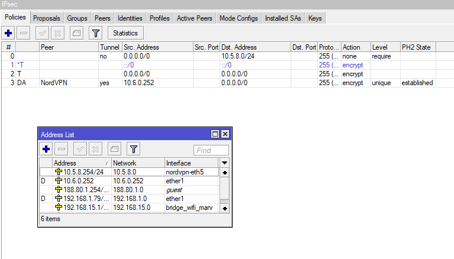This screenshot has width=454, height=259.
Task: Comment on selected address in Address List
Action: point(114,150)
